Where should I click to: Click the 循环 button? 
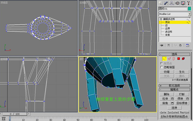182,76
